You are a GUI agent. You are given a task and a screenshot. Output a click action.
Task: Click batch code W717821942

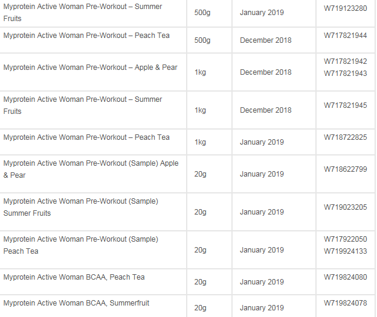(x=345, y=61)
